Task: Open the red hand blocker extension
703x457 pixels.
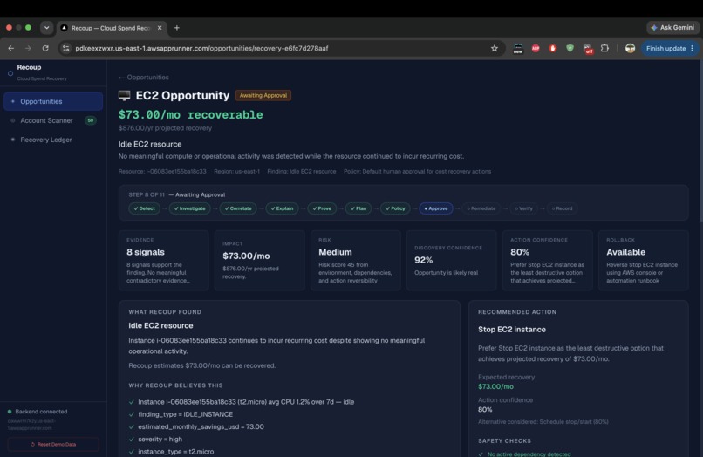Action: point(552,49)
